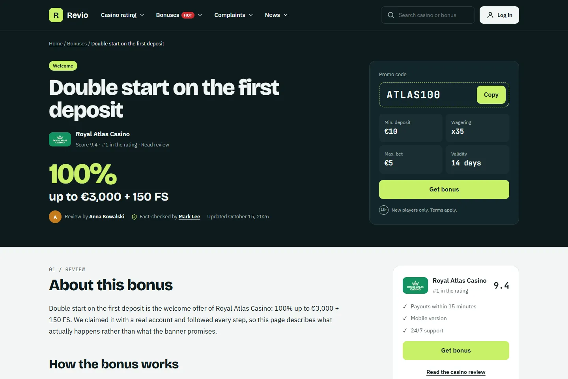Click Get bonus in the promo card
This screenshot has width=568, height=379.
pyautogui.click(x=444, y=189)
